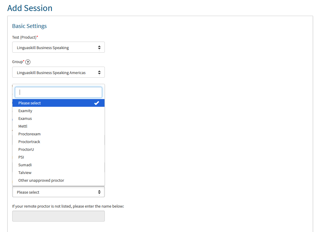The height and width of the screenshot is (232, 321).
Task: Open the Linguaskill Business Speaking Americas group dropdown
Action: [x=58, y=72]
